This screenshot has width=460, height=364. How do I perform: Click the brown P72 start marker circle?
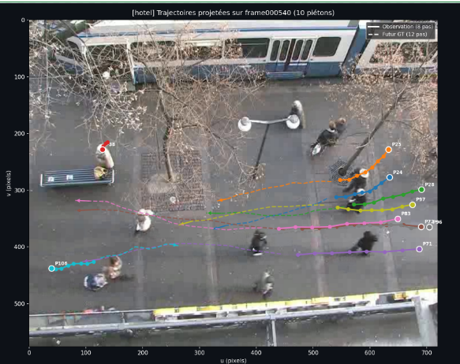(421, 227)
